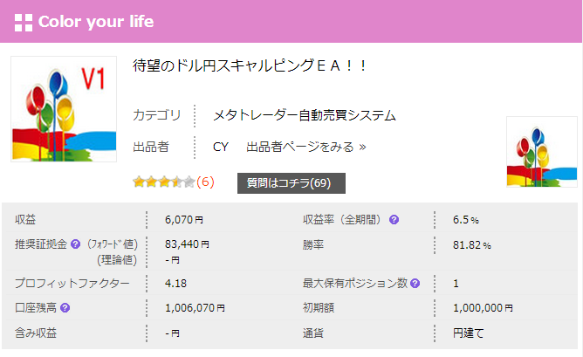Click the 質問はコチラ(69) button
Screen dimensions: 583x357
click(291, 183)
